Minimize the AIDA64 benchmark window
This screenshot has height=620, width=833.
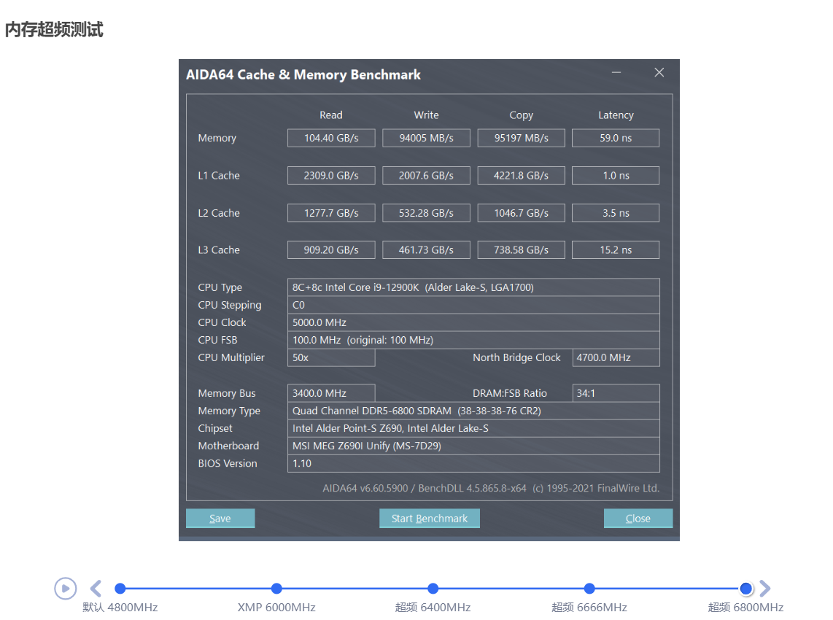(x=616, y=72)
